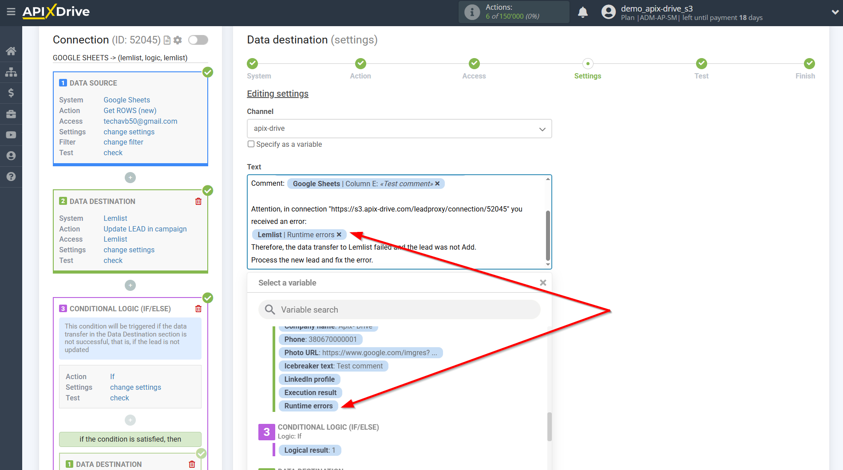The height and width of the screenshot is (470, 843).
Task: Go to home in sidebar
Action: [x=11, y=51]
